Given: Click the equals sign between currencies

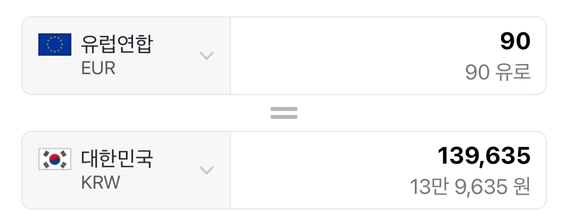Looking at the screenshot, I should 284,113.
